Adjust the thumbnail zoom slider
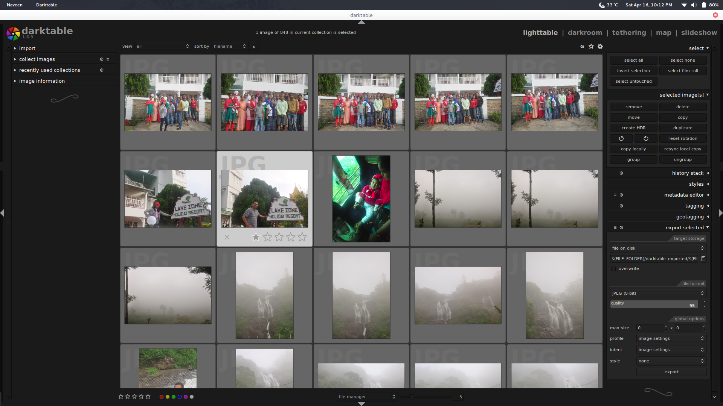This screenshot has height=406, width=723. coord(426,397)
